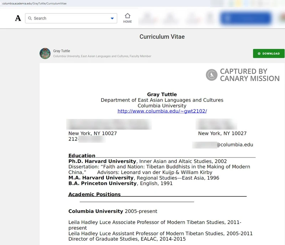
Task: Click the Academia "A" logo
Action: coord(18,18)
